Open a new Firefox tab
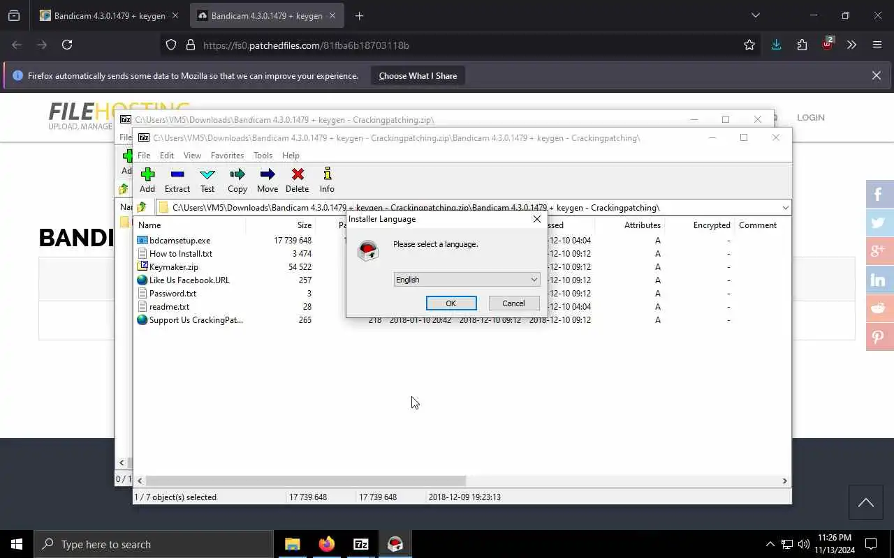This screenshot has height=558, width=894. tap(359, 15)
